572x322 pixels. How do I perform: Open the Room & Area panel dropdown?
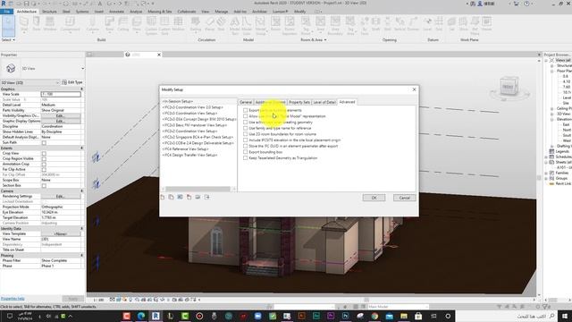tap(314, 39)
